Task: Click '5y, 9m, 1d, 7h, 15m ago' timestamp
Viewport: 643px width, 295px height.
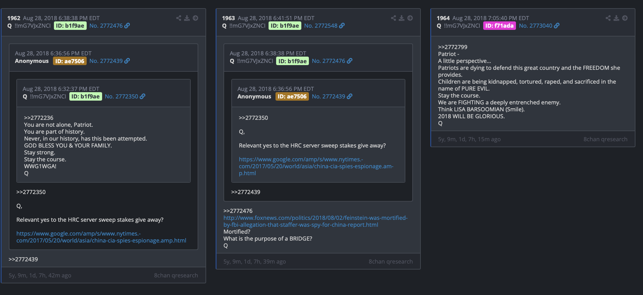Action: pyautogui.click(x=469, y=139)
